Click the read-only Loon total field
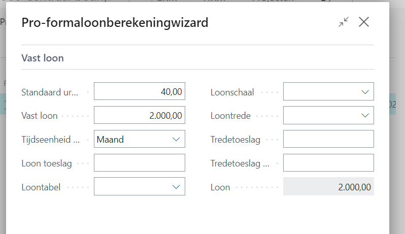The height and width of the screenshot is (234, 405). (328, 187)
